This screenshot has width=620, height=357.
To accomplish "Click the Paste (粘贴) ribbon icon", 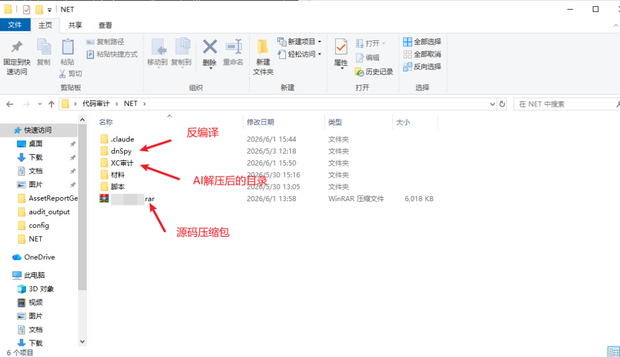I will (x=68, y=48).
